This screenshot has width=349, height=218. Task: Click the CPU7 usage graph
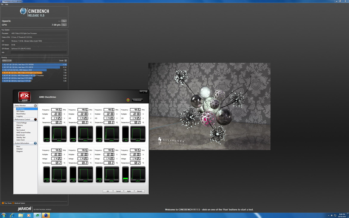138,174
